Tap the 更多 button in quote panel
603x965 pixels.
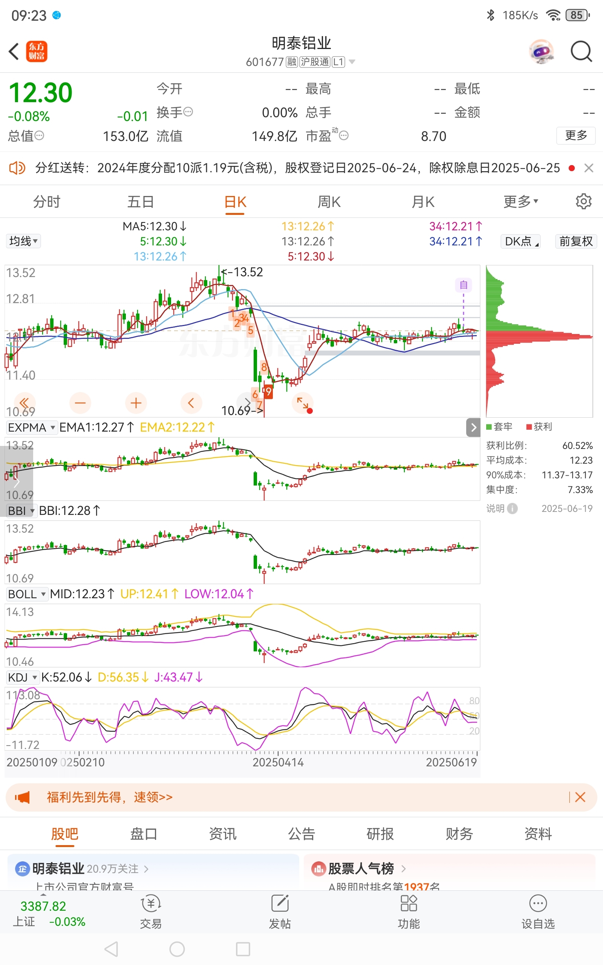(x=576, y=136)
